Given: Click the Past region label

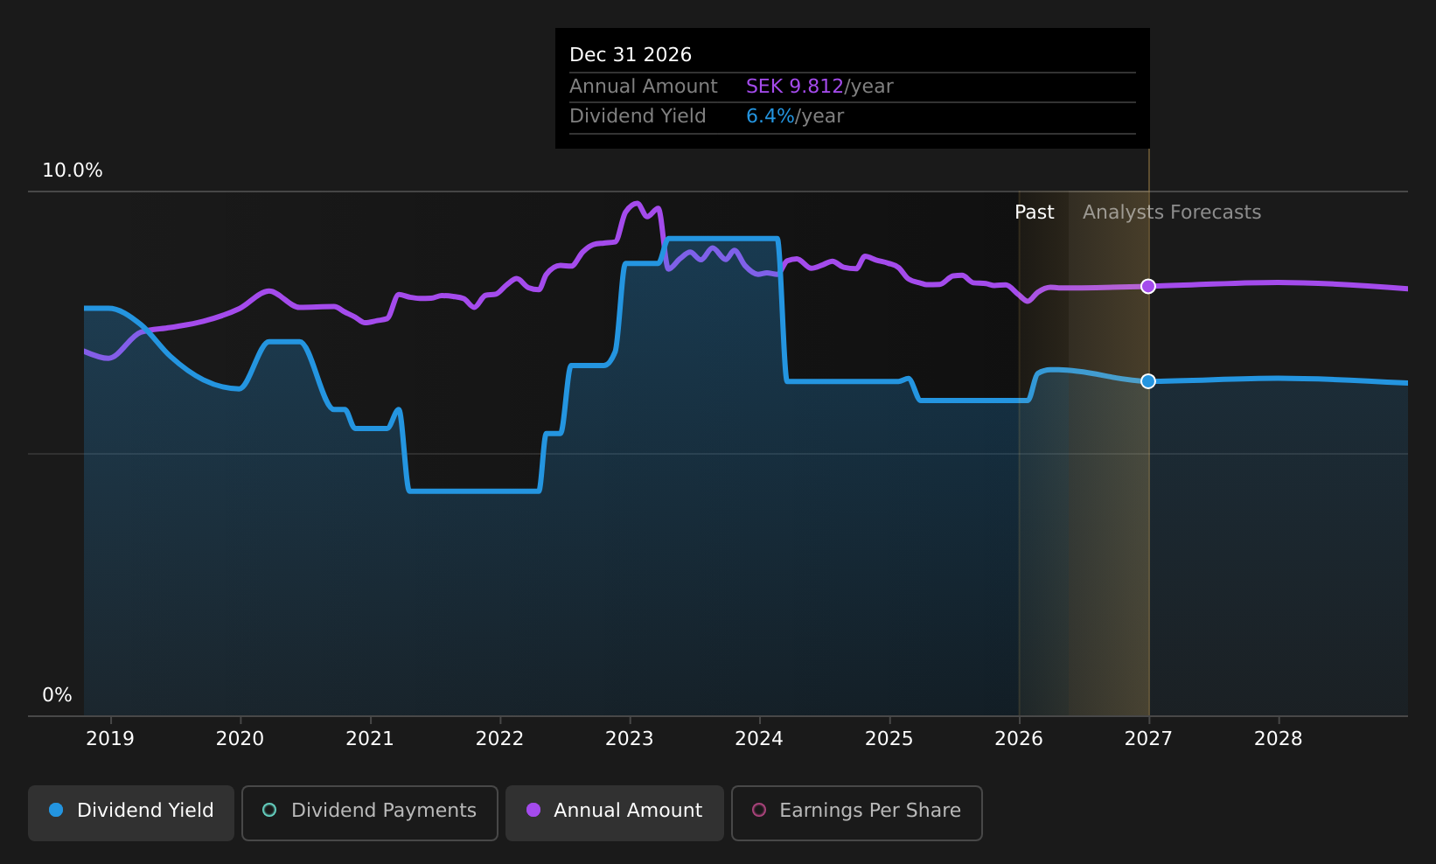Looking at the screenshot, I should point(1035,213).
